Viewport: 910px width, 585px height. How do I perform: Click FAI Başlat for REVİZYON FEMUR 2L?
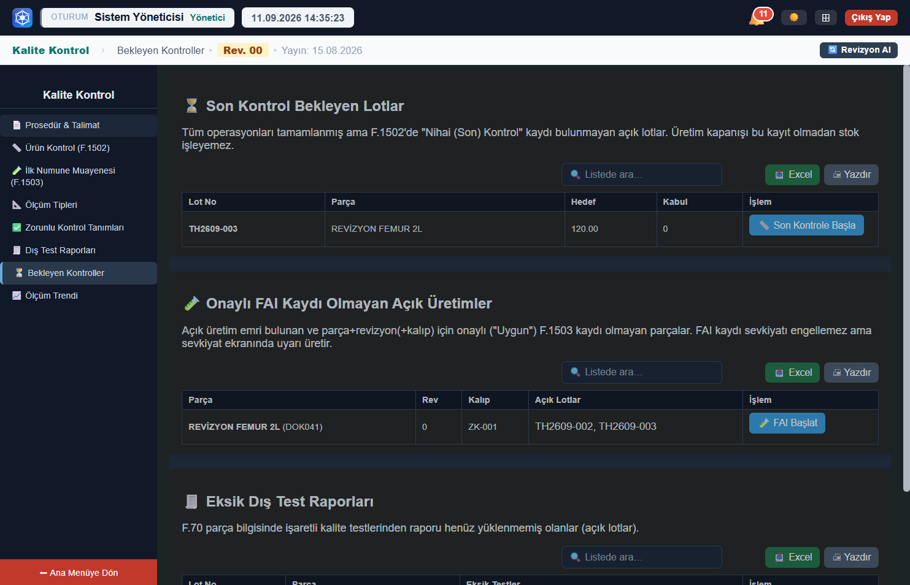pos(787,422)
